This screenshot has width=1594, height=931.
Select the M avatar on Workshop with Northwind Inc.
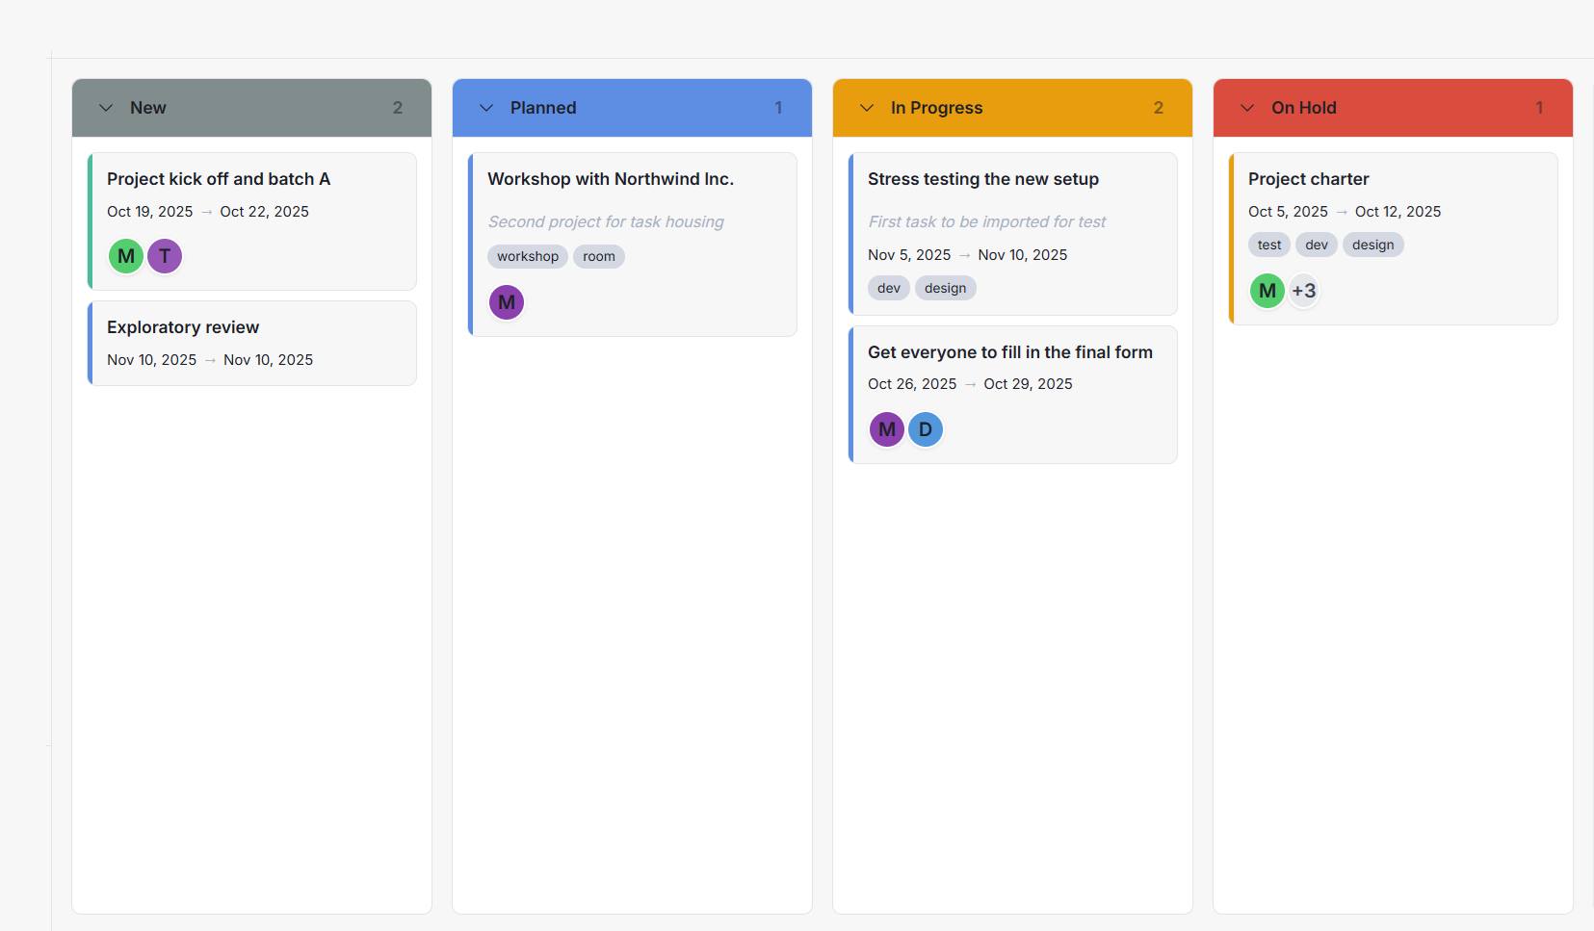[507, 301]
